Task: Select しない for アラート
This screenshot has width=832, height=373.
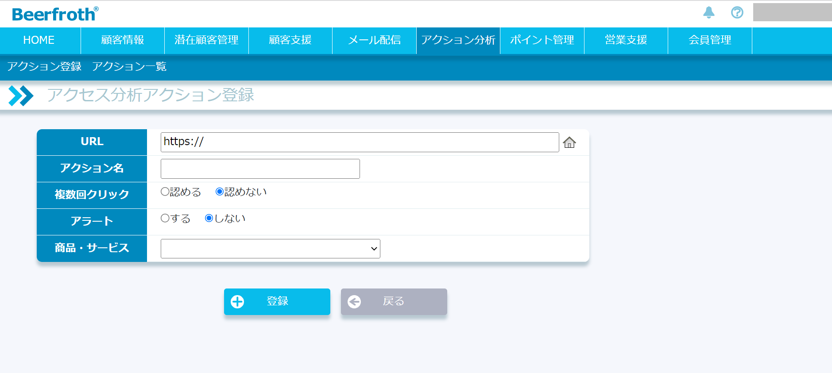Action: [209, 218]
